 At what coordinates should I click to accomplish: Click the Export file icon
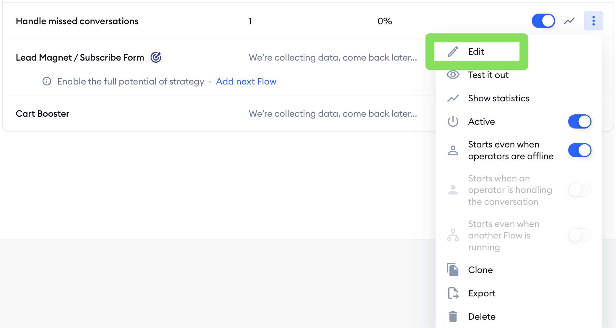click(x=453, y=293)
